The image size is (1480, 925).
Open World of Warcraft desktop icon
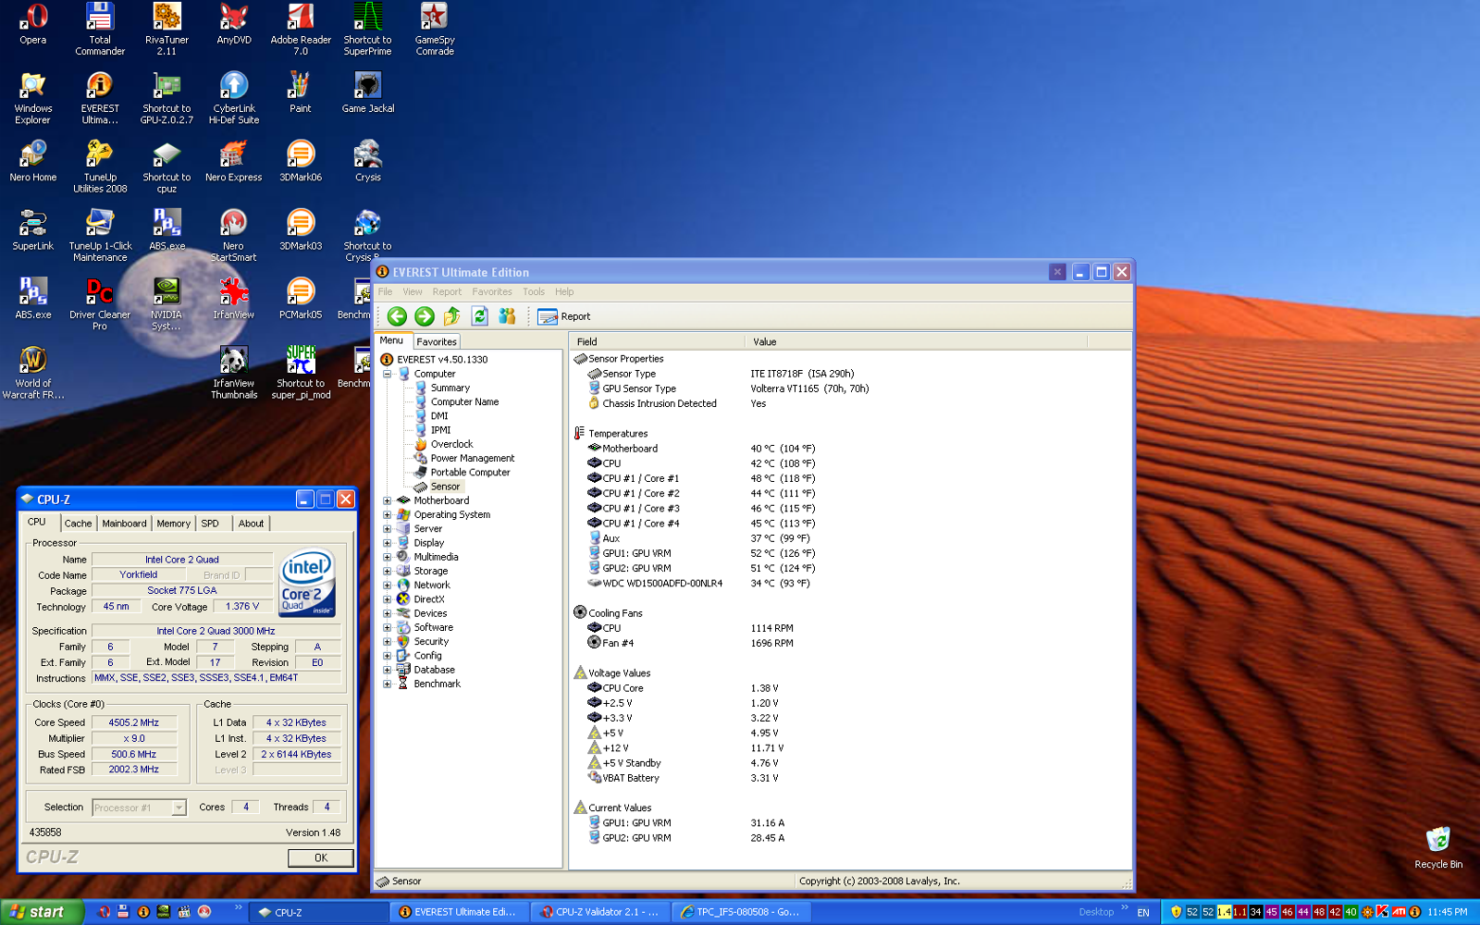pos(33,373)
